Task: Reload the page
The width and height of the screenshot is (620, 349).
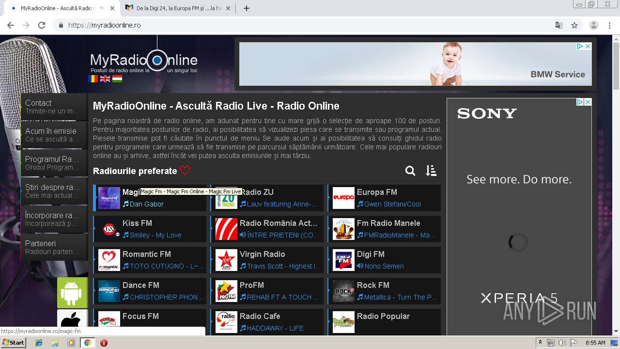Action: coord(42,25)
